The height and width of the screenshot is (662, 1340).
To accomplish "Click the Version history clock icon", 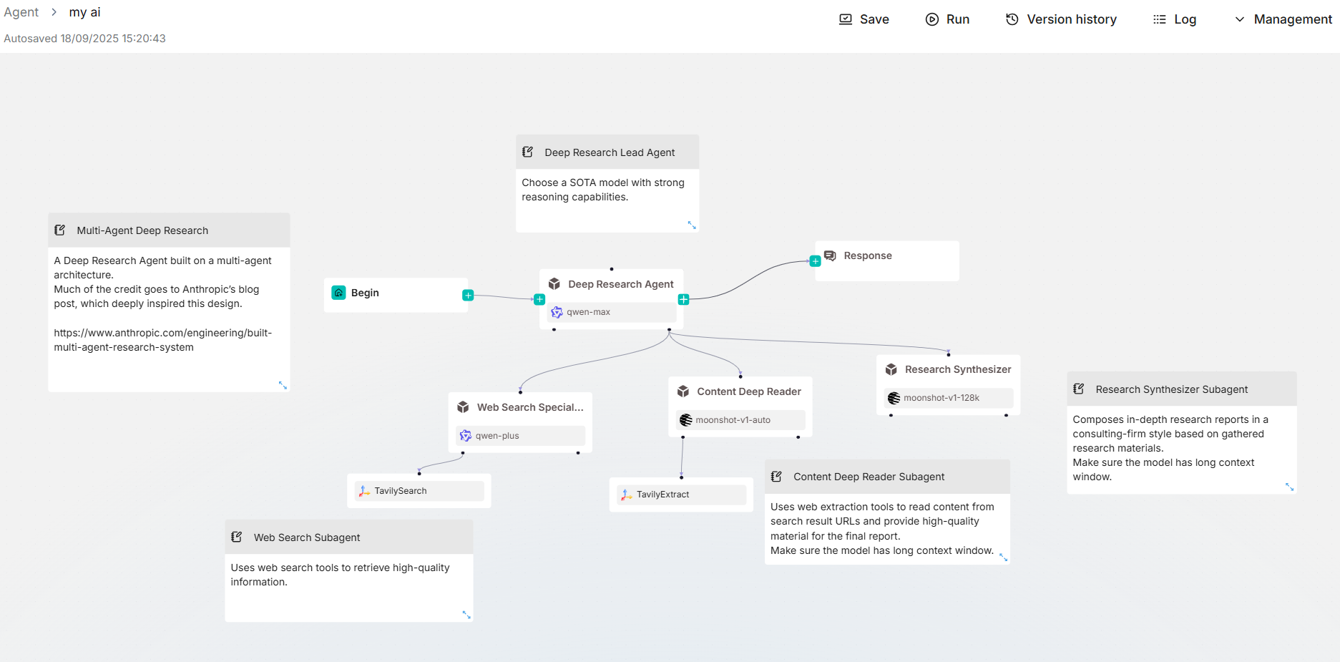I will tap(1012, 19).
